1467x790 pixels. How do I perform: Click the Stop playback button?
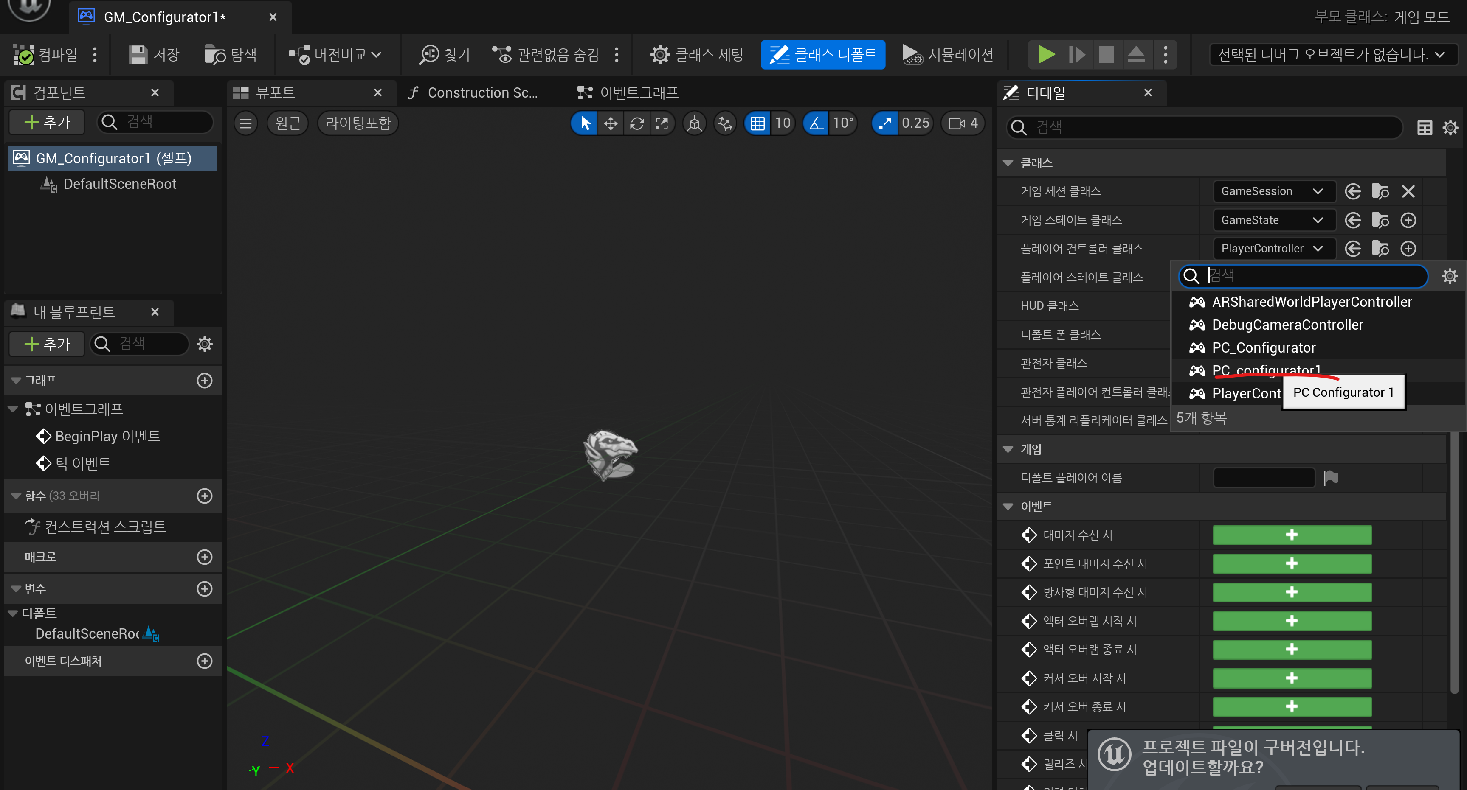tap(1106, 55)
